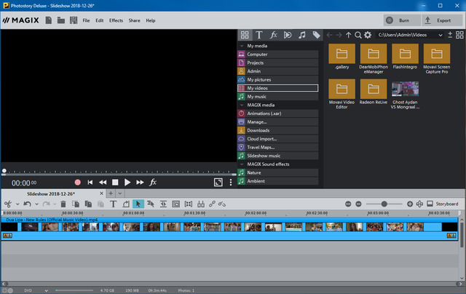Image resolution: width=466 pixels, height=294 pixels.
Task: Add a title with timeline T icon
Action: click(x=114, y=204)
